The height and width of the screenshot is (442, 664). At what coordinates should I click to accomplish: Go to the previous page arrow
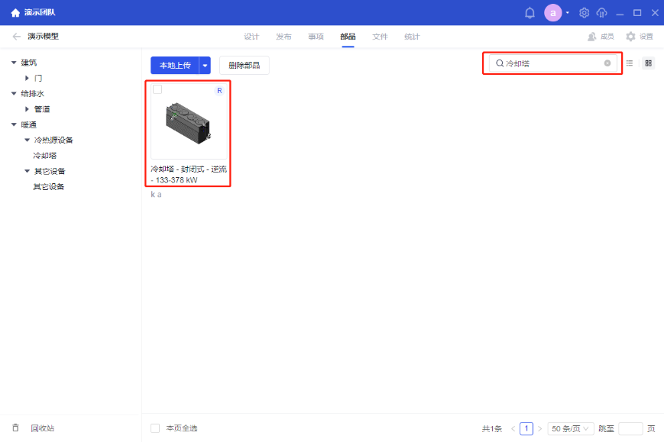point(513,428)
